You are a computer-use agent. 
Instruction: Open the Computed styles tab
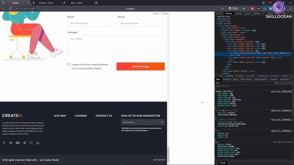coord(226,79)
